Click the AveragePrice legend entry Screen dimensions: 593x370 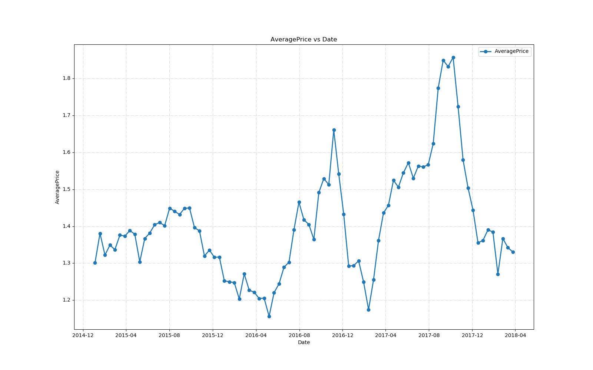coord(504,51)
